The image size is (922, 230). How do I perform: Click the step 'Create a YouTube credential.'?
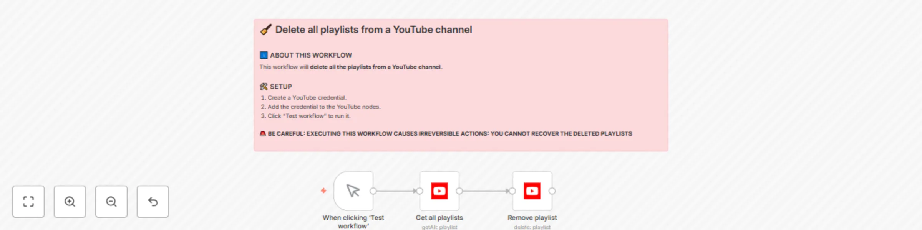click(x=307, y=98)
